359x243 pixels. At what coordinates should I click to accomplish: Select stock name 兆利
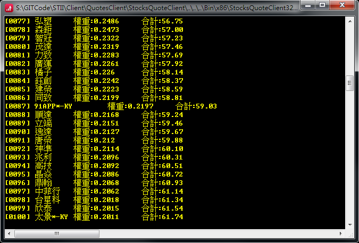point(43,157)
